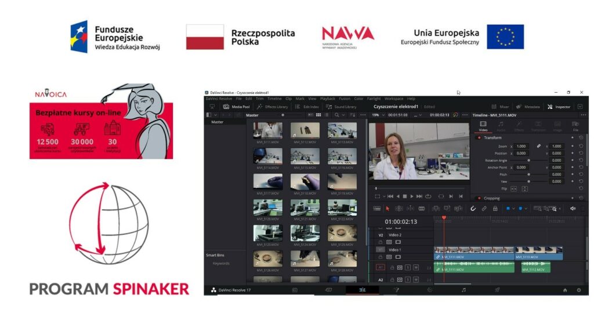
Task: Solo audio track A1
Action: click(408, 268)
